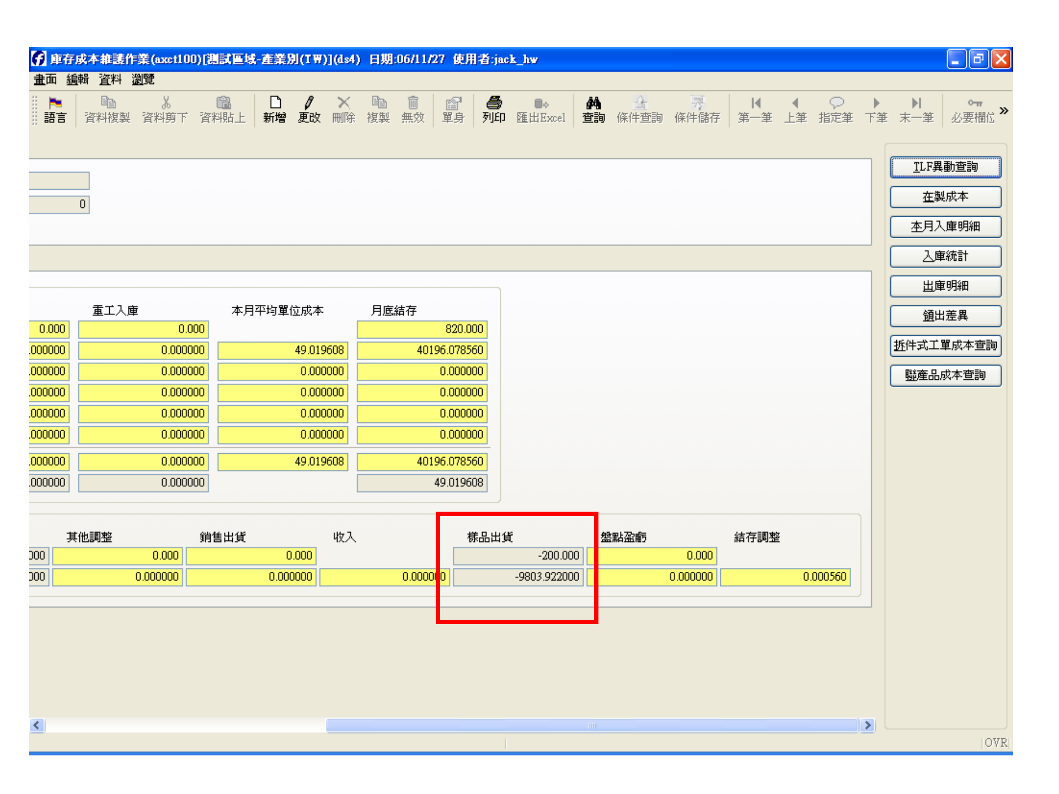
Task: Click the 月底結存 value field showing 820.000
Action: pyautogui.click(x=421, y=329)
